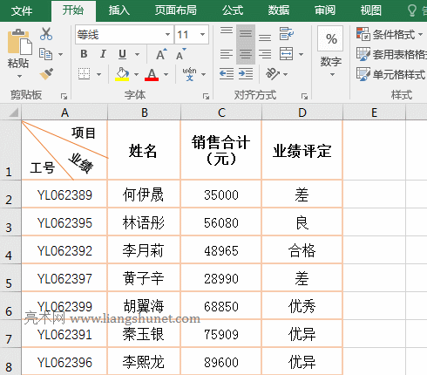
Task: Open 剪贴板 clipboard dialog launcher
Action: click(x=64, y=96)
